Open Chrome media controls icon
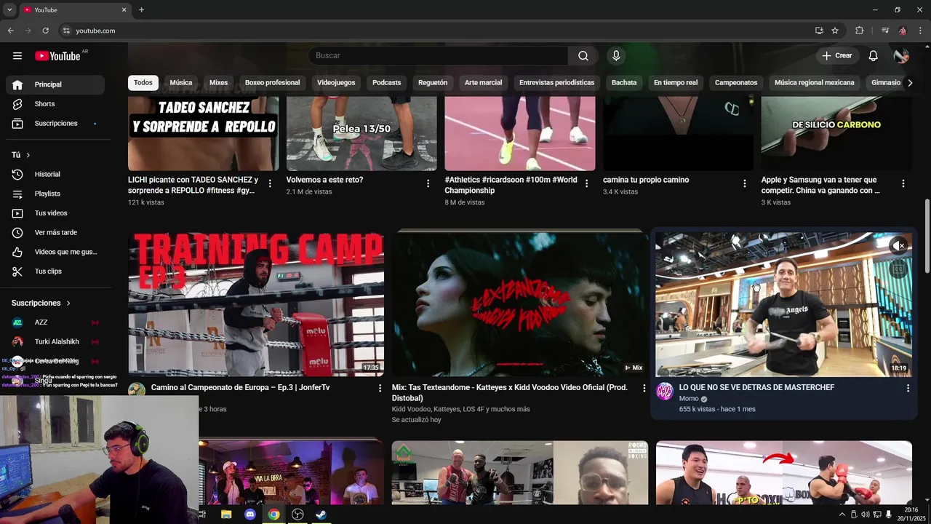The height and width of the screenshot is (524, 931). point(885,31)
